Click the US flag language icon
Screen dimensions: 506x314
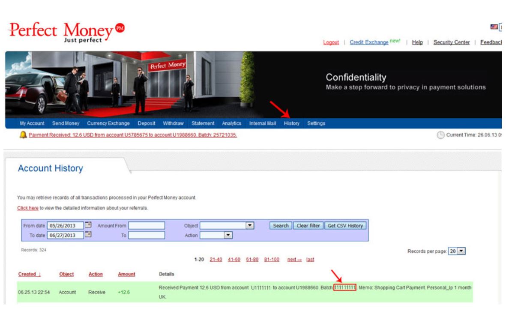click(x=494, y=27)
